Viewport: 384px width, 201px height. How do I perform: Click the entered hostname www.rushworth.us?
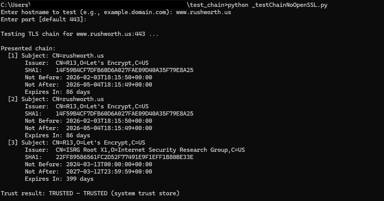pyautogui.click(x=203, y=12)
